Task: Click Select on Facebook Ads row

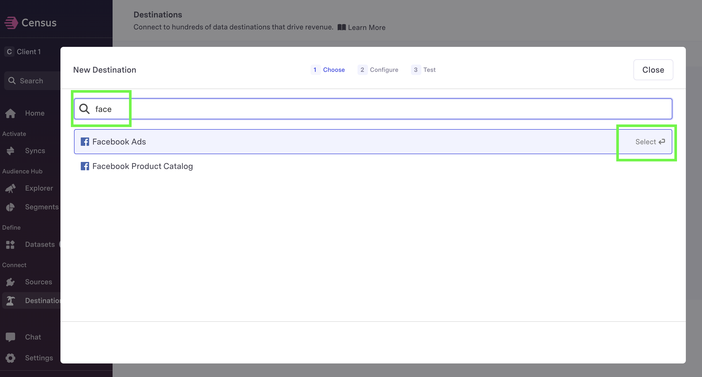Action: (x=650, y=142)
